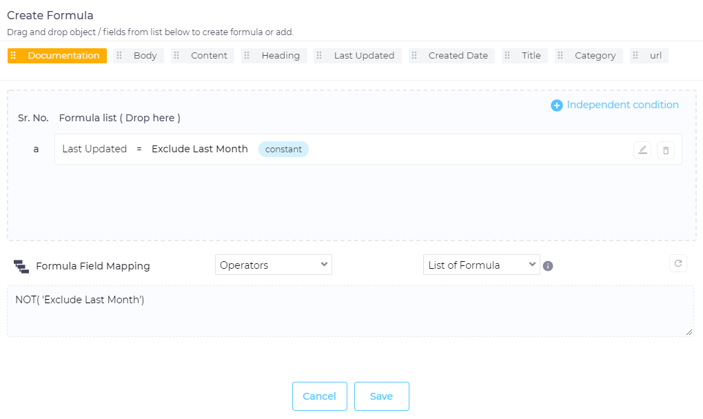This screenshot has height=419, width=703.
Task: Pick the Created Date field chip
Action: click(x=458, y=56)
